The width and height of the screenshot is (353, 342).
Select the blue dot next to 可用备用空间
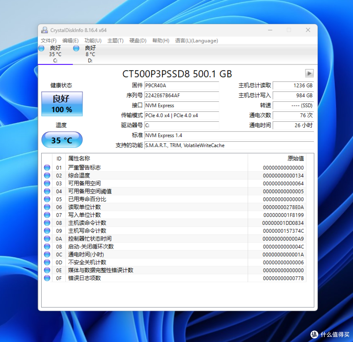coord(47,183)
